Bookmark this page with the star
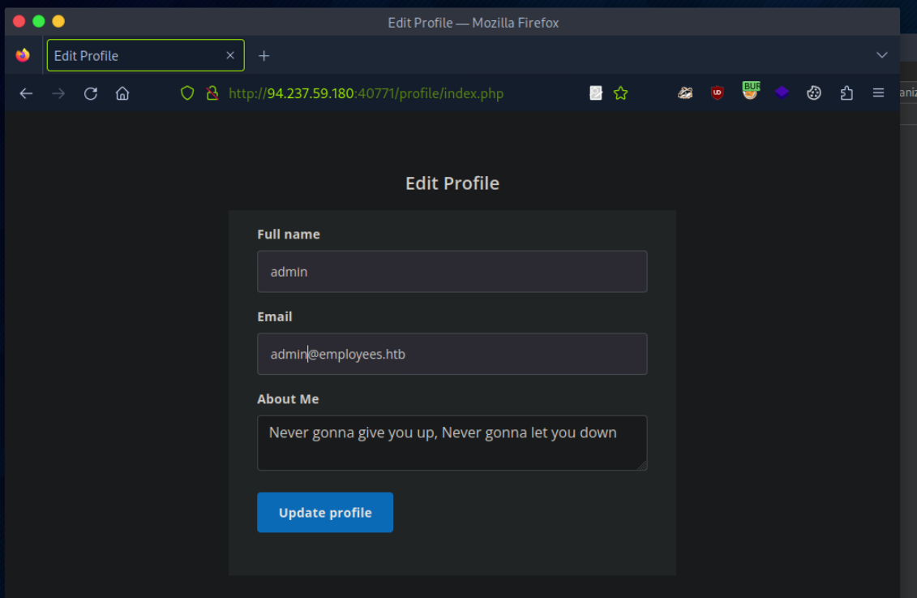This screenshot has height=598, width=917. pos(621,93)
